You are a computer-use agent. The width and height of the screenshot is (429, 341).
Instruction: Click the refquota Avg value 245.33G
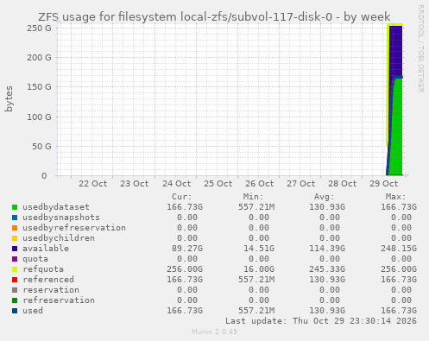coord(327,269)
